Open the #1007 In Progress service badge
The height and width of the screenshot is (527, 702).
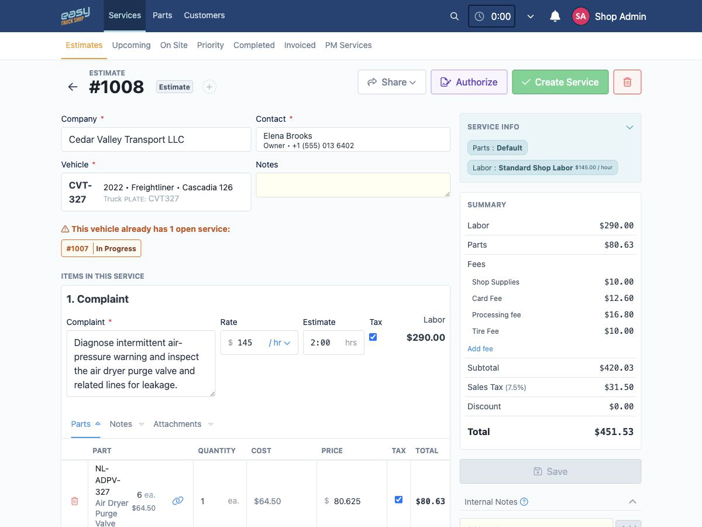[x=101, y=248]
